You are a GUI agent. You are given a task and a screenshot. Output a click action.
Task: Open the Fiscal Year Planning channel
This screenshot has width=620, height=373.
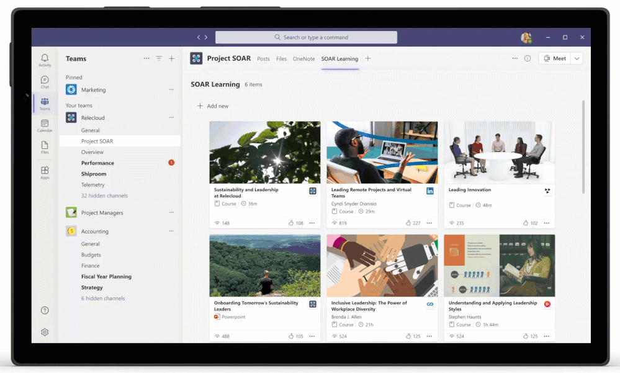click(106, 276)
